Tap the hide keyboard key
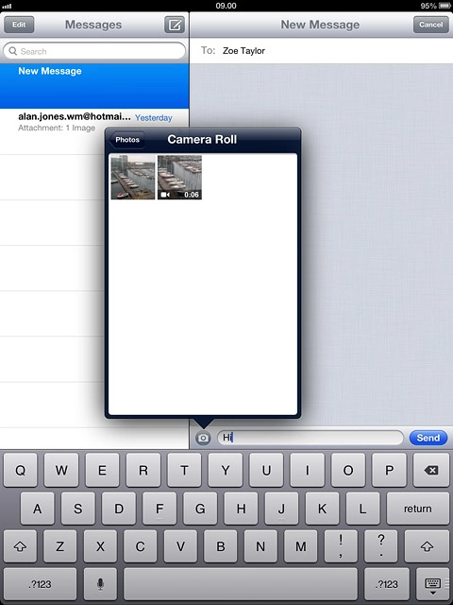The height and width of the screenshot is (605, 453). click(432, 584)
